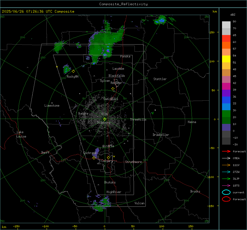Pick the red 60-65 dBZ color swatch
Screen dimensions: 247x230
226,39
